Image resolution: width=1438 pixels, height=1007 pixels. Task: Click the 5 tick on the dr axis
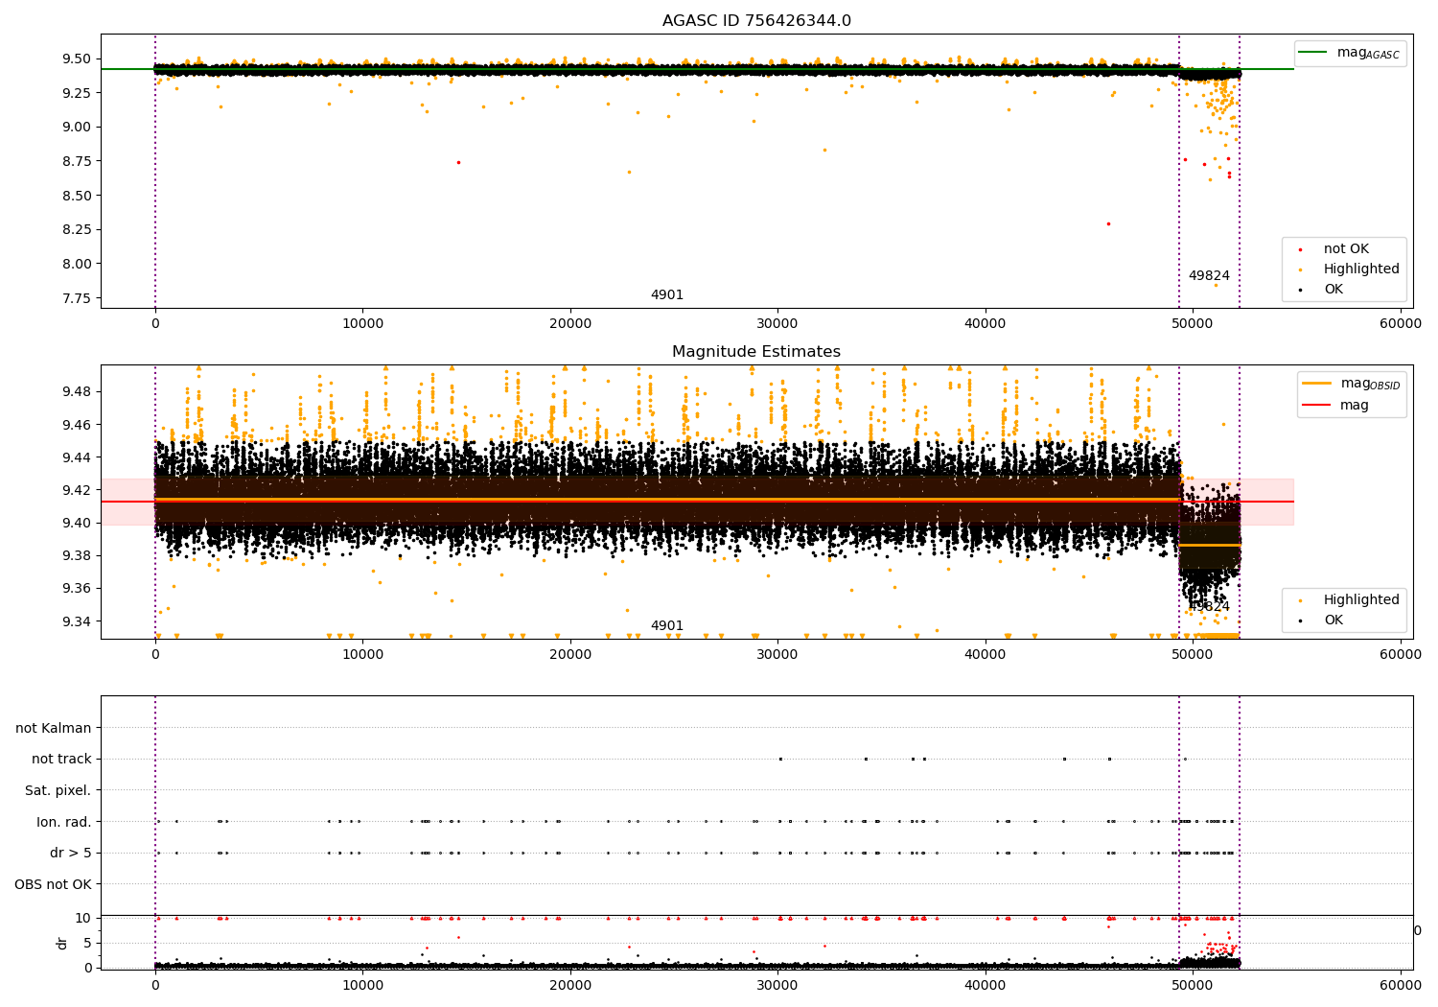87,944
